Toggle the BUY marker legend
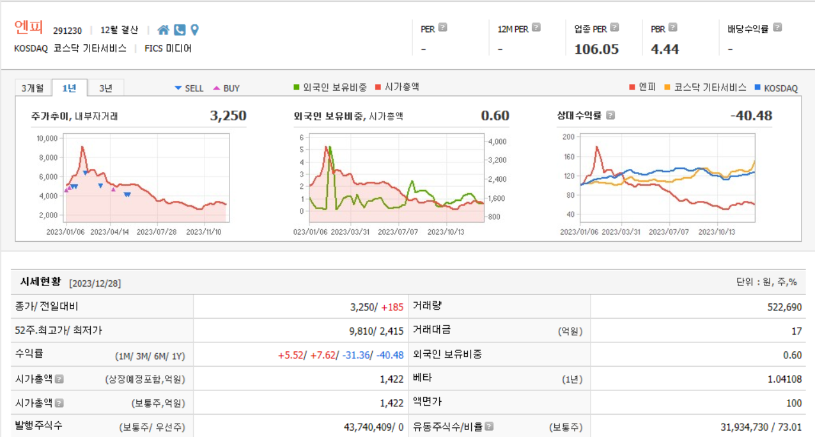Viewport: 815px width, 437px height. 228,88
